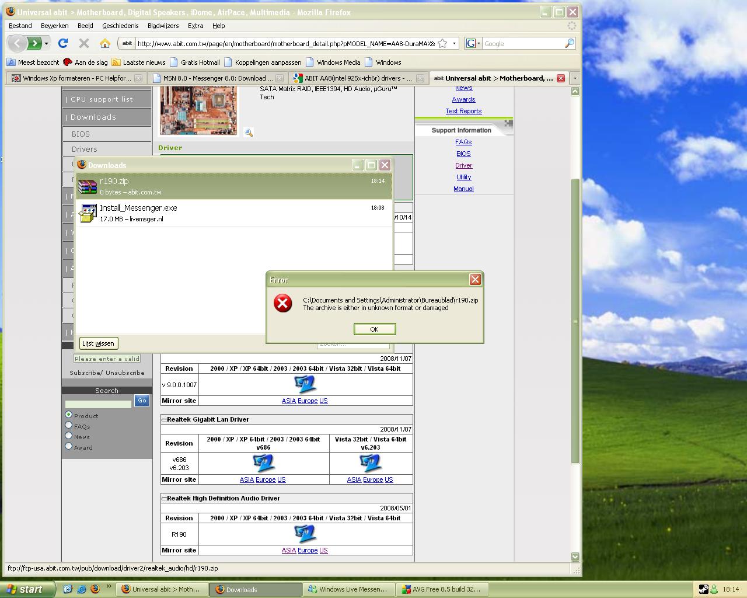Screen dimensions: 747x598
Task: Select the News search radio button
Action: (69, 436)
